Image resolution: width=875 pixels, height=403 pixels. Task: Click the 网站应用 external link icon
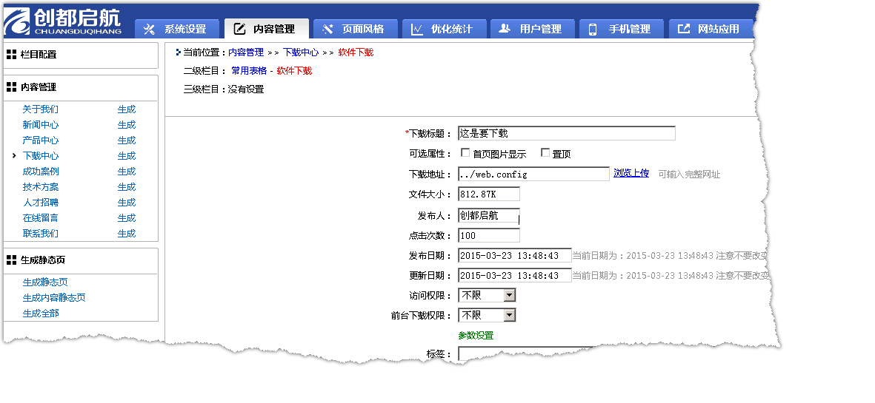683,28
